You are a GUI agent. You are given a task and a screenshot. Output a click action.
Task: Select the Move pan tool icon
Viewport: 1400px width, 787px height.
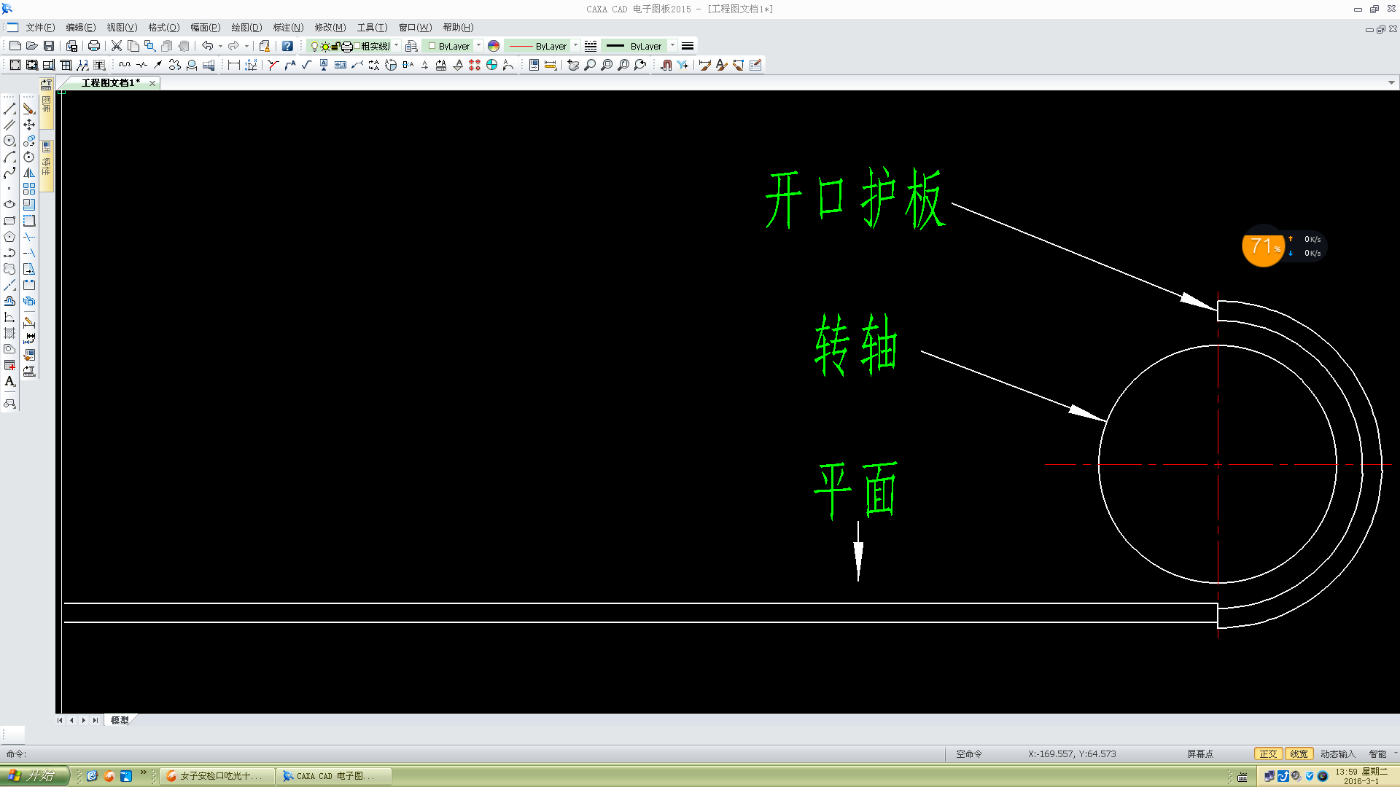(x=29, y=125)
